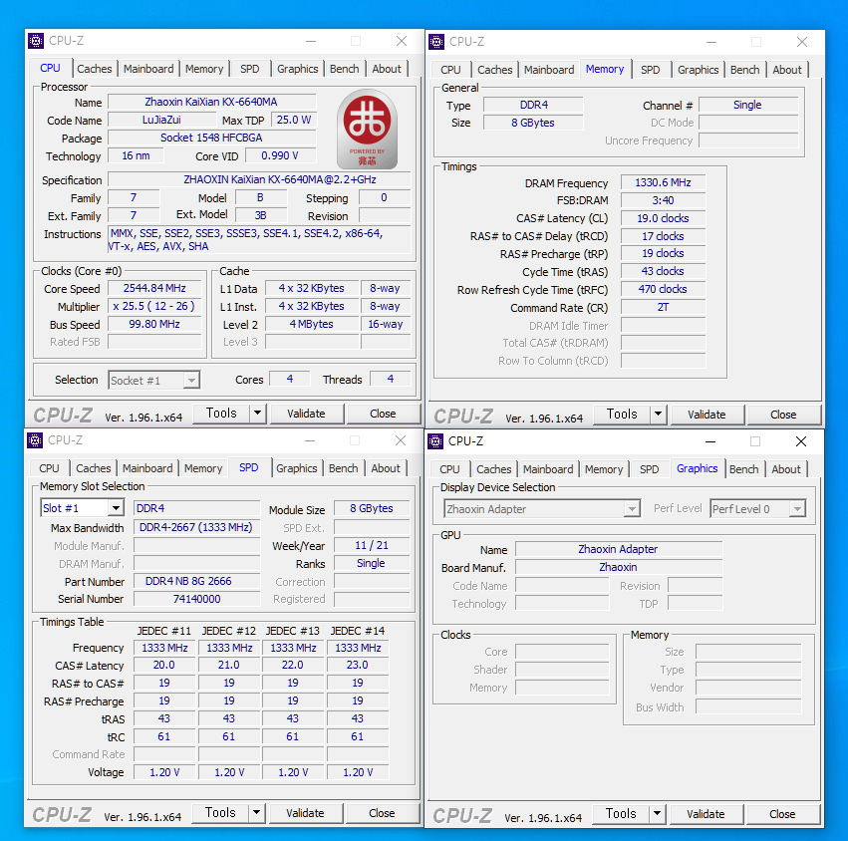
Task: Click Validate button in SPD window
Action: click(x=305, y=813)
